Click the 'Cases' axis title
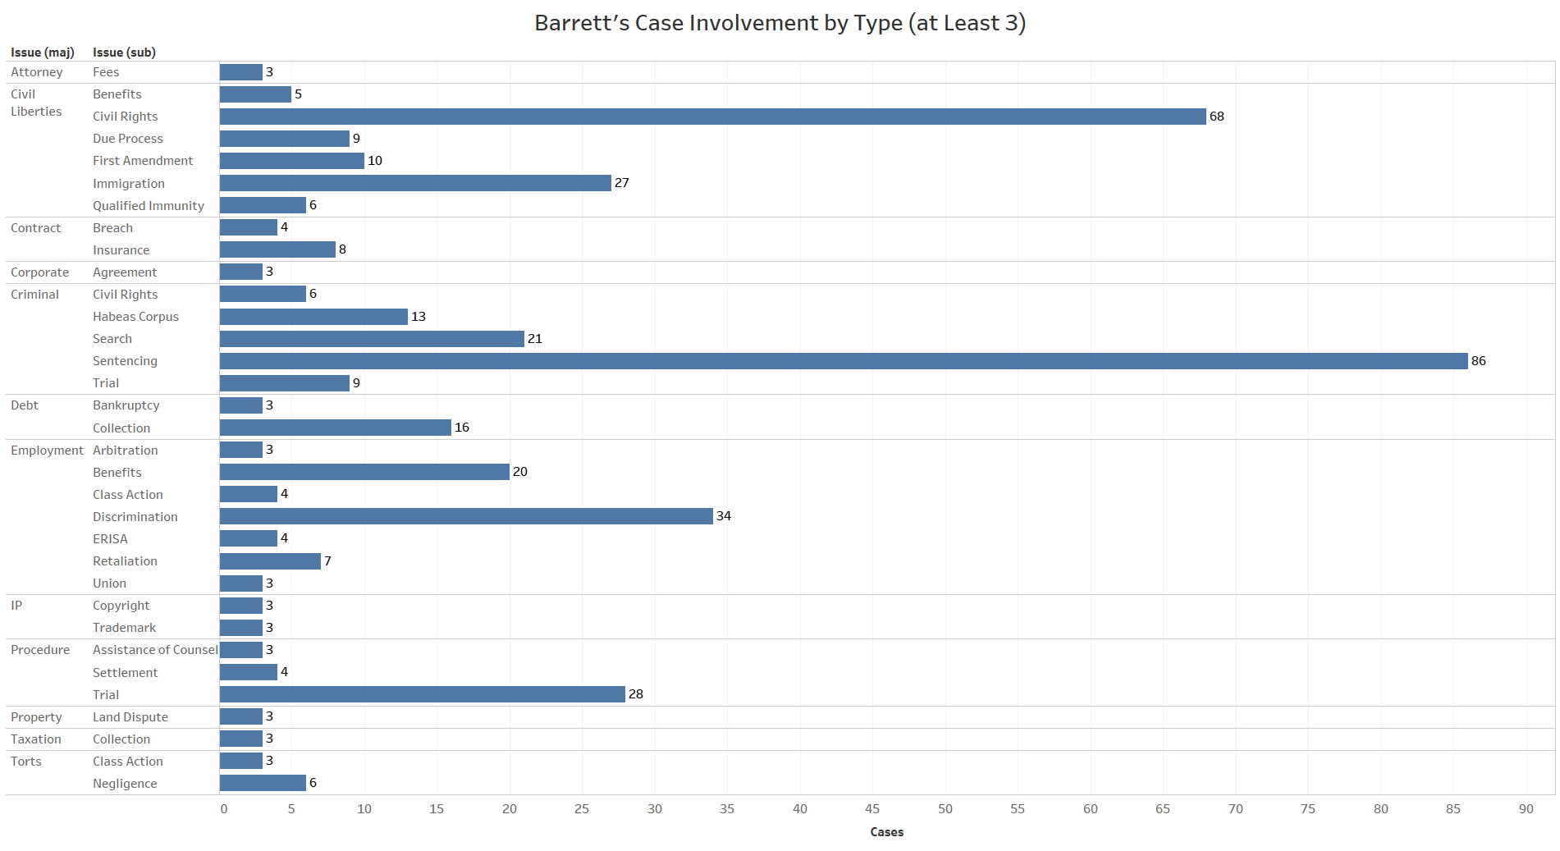This screenshot has width=1560, height=851. coord(886,832)
